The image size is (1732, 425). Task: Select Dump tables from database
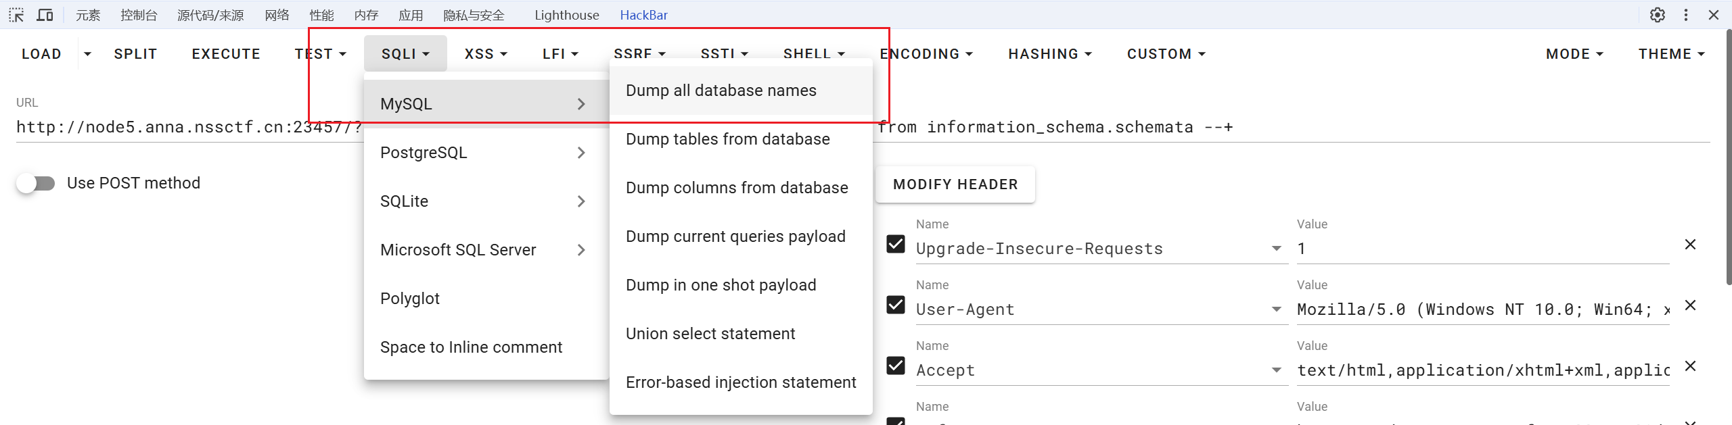[x=727, y=139]
